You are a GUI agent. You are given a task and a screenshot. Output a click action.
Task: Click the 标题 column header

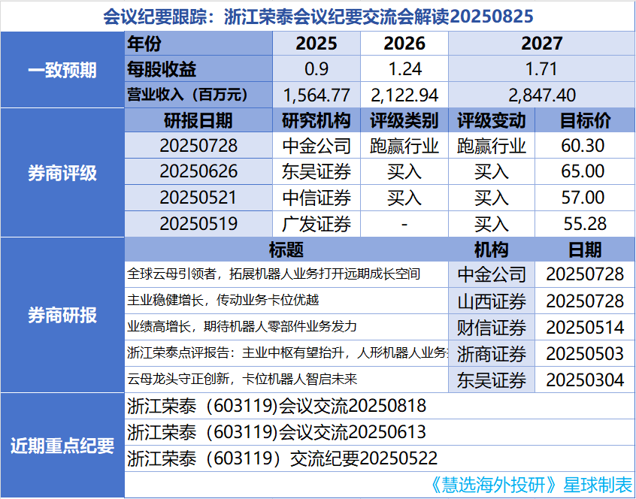(286, 249)
